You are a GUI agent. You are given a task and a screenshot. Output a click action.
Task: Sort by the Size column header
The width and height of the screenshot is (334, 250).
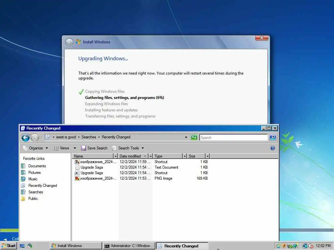(196, 156)
